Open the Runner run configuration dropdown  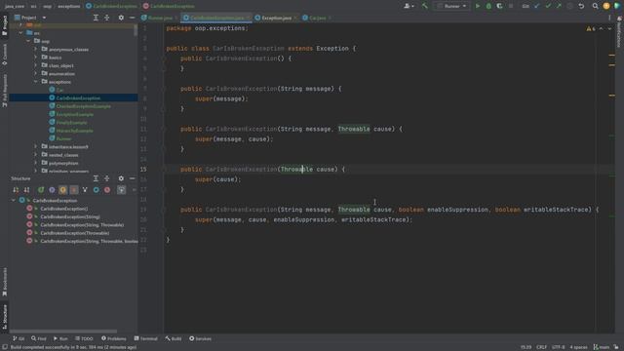point(451,6)
